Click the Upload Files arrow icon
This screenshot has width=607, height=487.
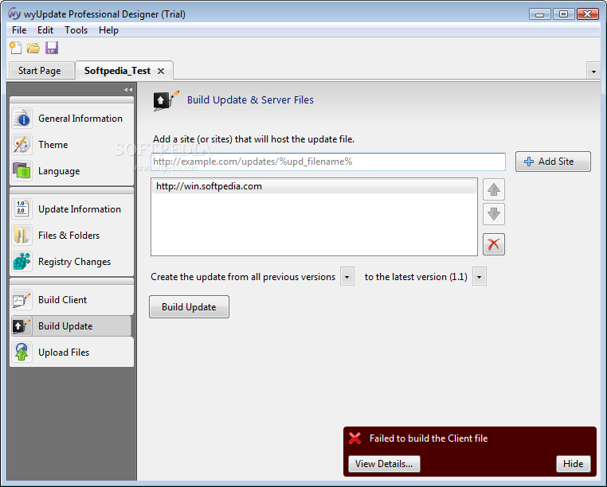(22, 353)
